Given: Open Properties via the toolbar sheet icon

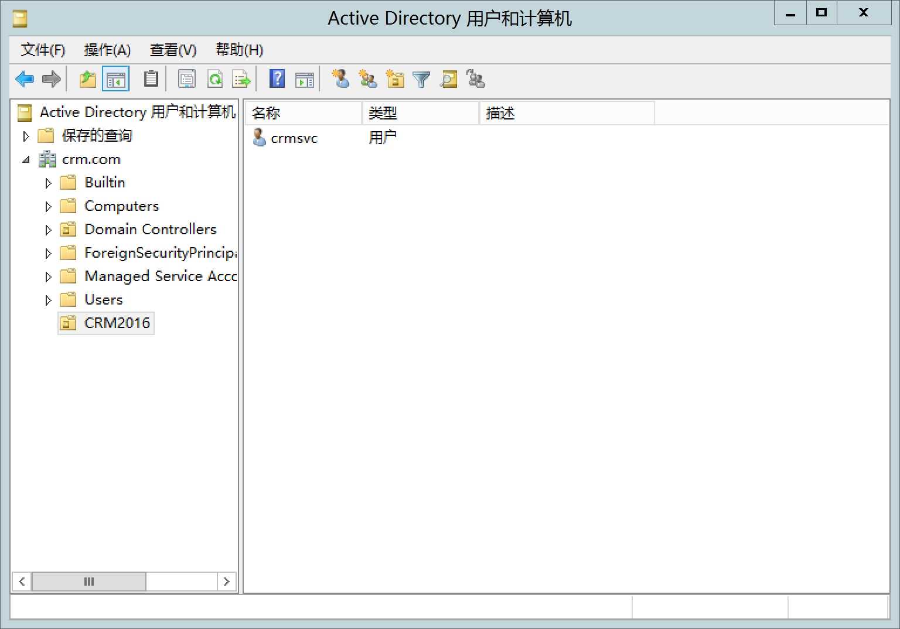Looking at the screenshot, I should point(187,79).
